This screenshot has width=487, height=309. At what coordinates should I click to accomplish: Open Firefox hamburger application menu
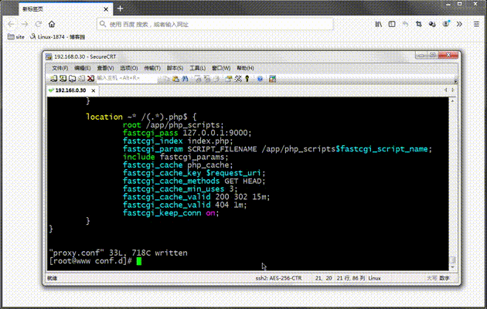point(476,24)
